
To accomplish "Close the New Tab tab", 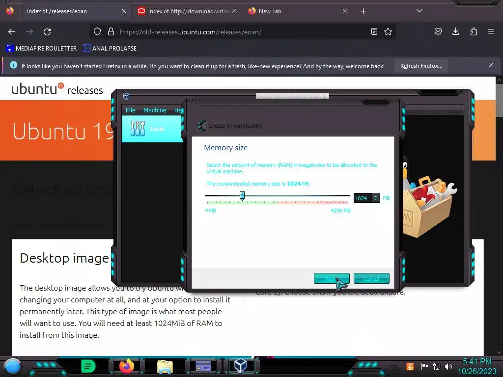I will [x=345, y=11].
